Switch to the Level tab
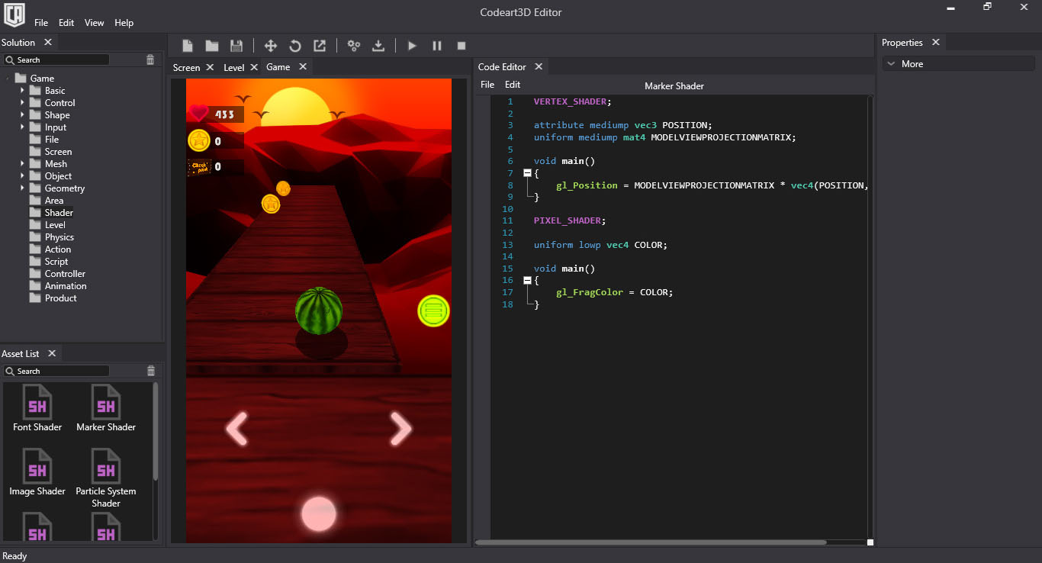 tap(233, 67)
